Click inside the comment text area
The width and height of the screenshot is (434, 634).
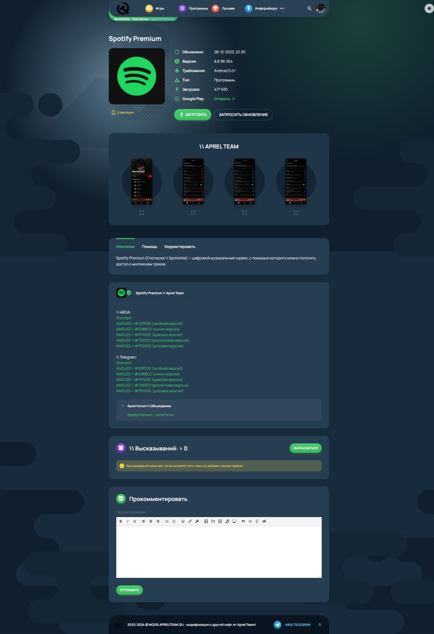tap(219, 551)
